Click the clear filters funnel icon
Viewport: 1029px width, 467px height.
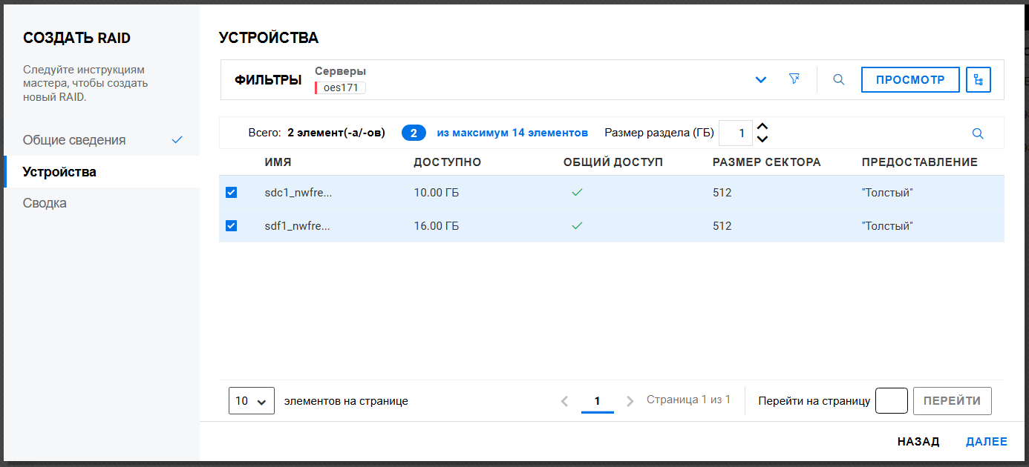tap(794, 79)
